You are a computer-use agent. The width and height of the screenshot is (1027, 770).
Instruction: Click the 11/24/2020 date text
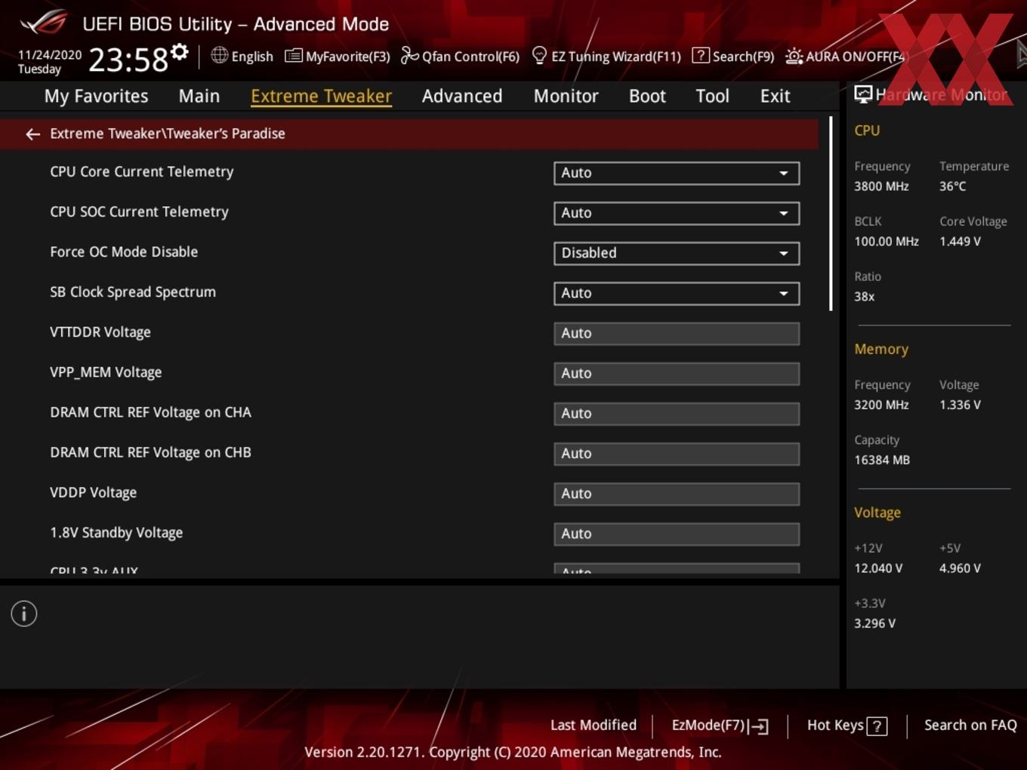pyautogui.click(x=50, y=55)
